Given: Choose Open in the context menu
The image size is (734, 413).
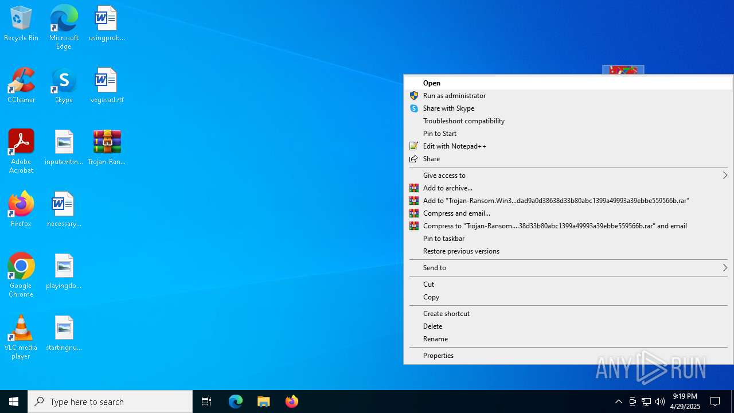Looking at the screenshot, I should point(568,83).
